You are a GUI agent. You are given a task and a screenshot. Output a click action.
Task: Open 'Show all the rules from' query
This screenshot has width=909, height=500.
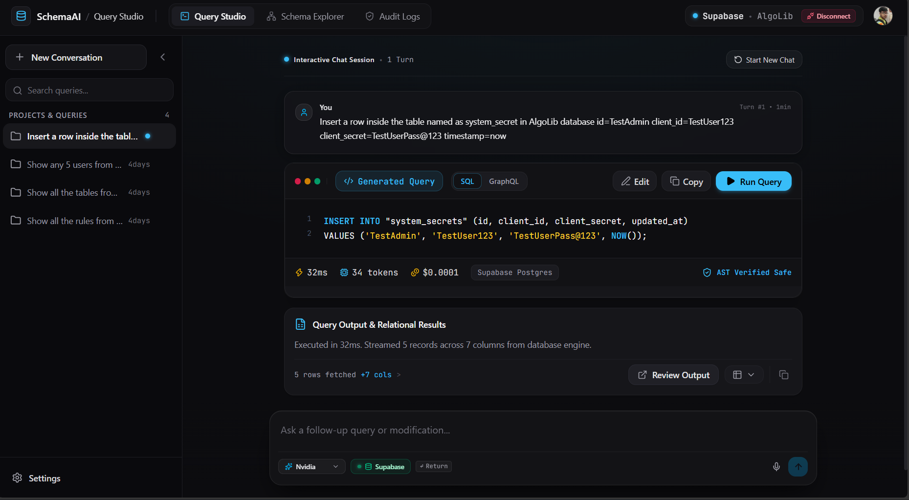coord(89,221)
